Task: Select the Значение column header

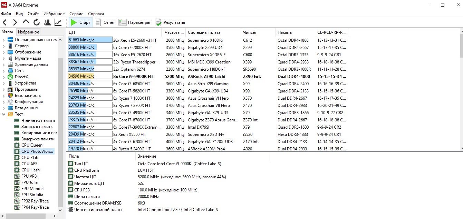Action: pyautogui.click(x=203, y=156)
